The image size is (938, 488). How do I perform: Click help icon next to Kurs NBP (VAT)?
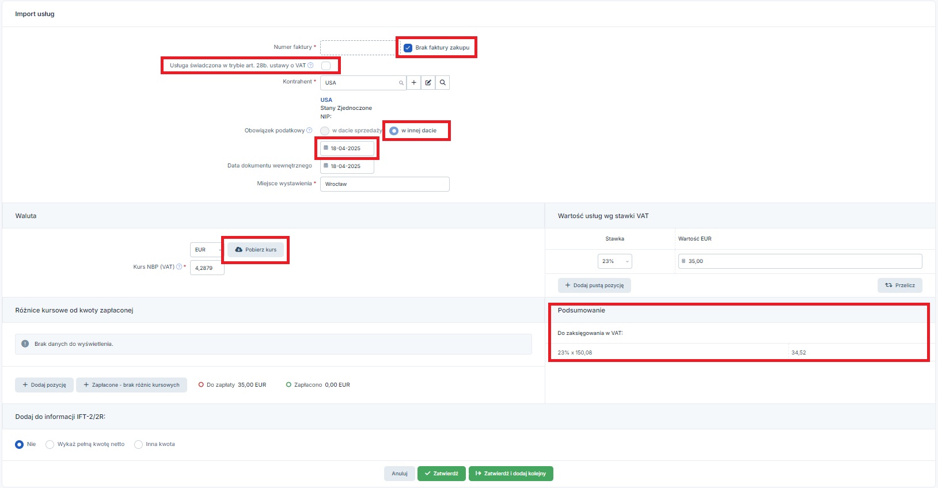[x=179, y=267]
